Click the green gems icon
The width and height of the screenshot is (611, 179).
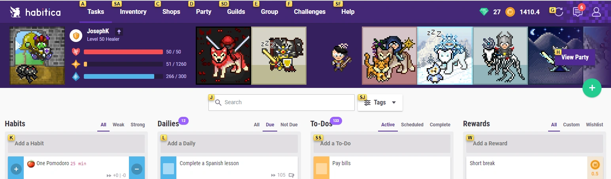point(484,12)
